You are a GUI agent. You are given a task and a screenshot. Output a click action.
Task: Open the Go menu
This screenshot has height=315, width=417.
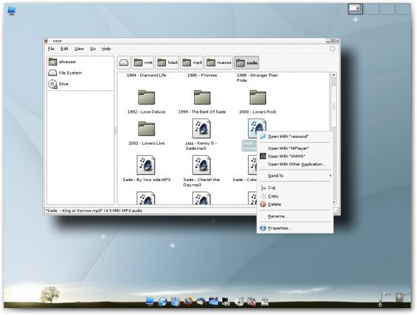pyautogui.click(x=93, y=48)
